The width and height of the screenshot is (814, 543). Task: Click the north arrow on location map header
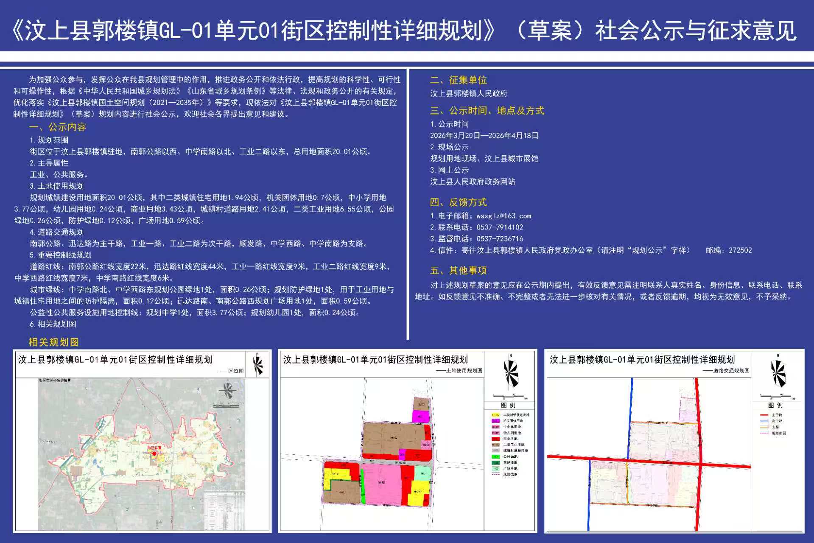257,365
